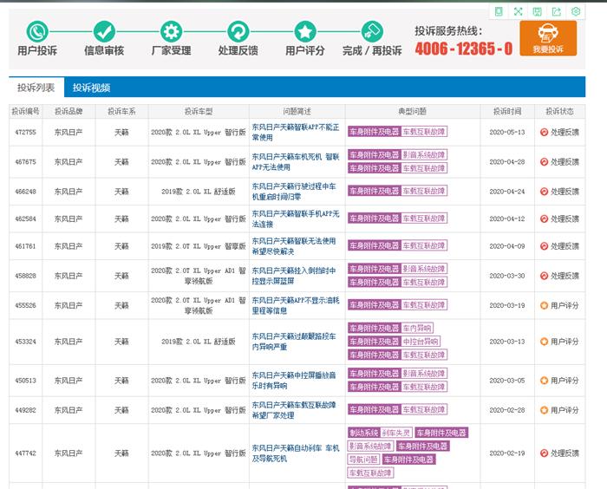The width and height of the screenshot is (607, 489).
Task: Open link 东风日产天籁自动刹车 车机及导航死机
Action: coord(296,453)
